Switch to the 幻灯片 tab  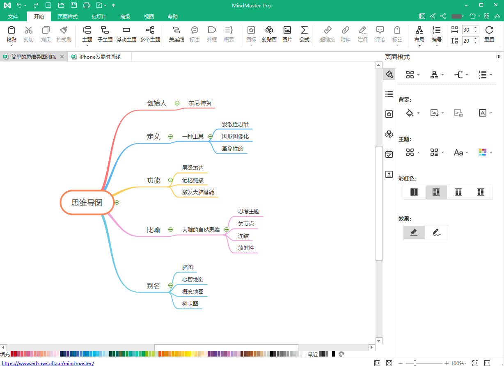pos(99,17)
